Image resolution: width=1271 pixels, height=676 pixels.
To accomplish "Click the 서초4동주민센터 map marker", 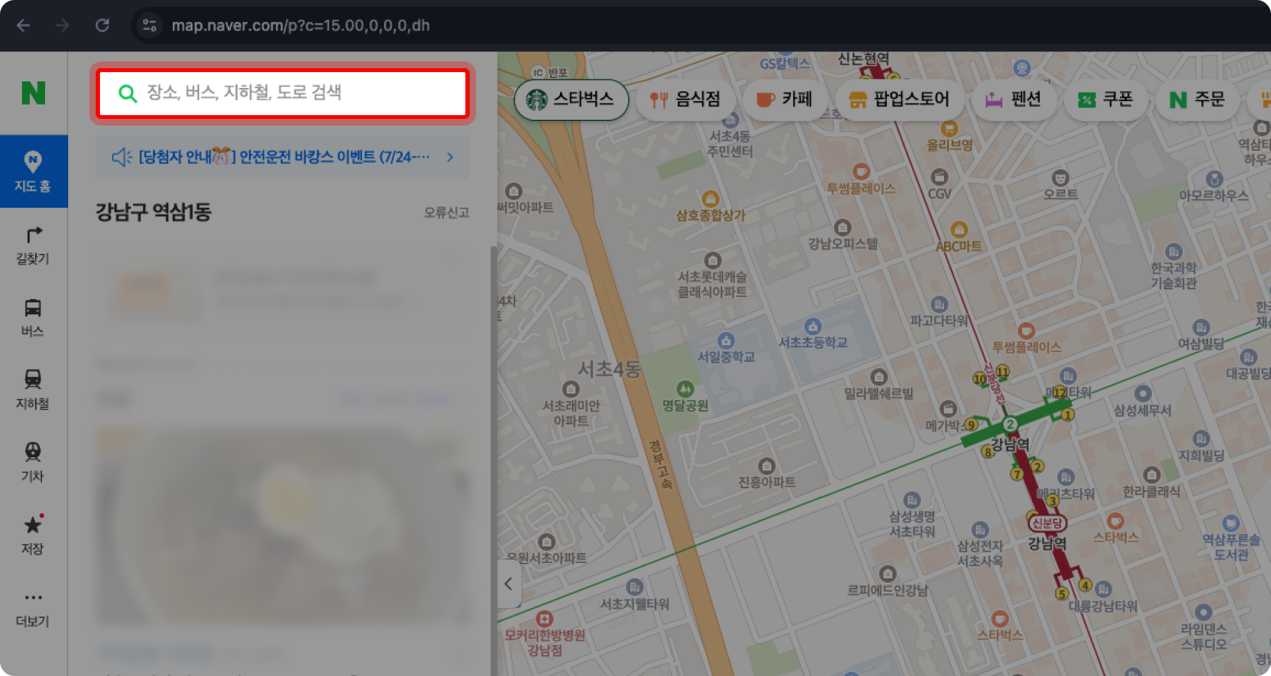I will pyautogui.click(x=730, y=120).
